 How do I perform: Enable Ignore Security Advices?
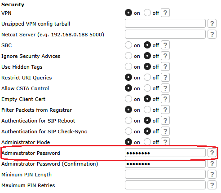point(128,56)
